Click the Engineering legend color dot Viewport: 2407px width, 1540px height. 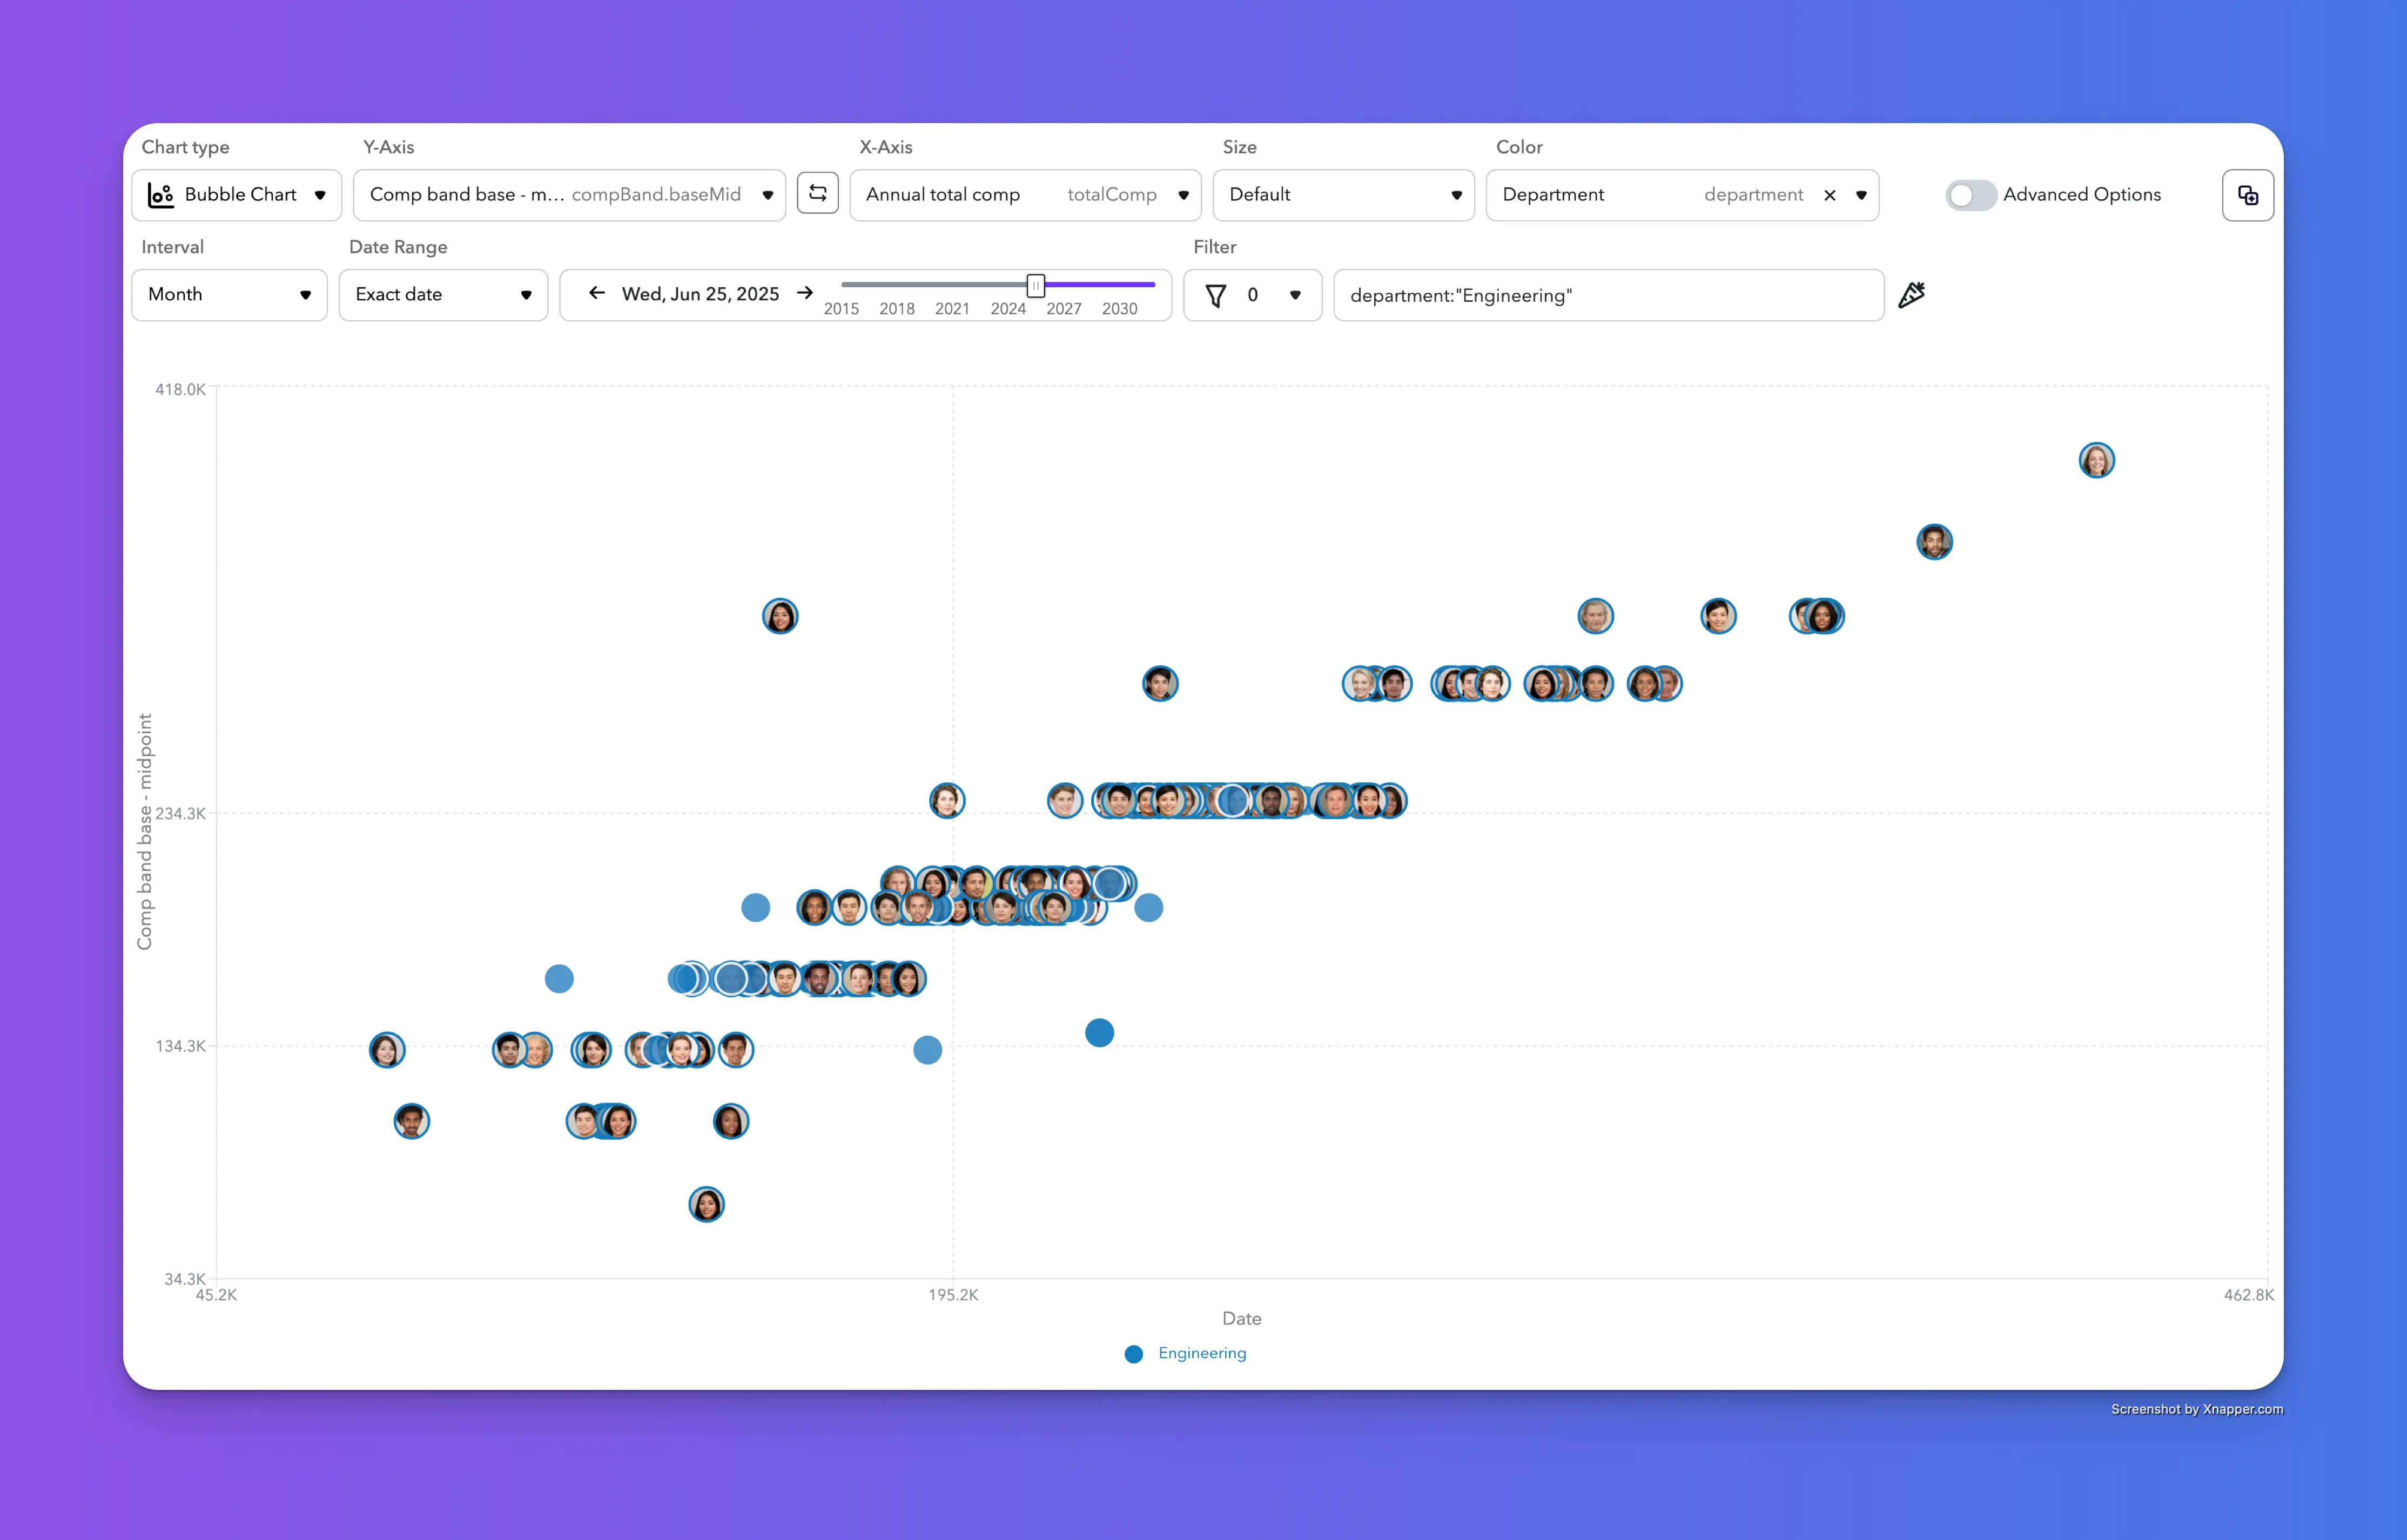pos(1133,1354)
